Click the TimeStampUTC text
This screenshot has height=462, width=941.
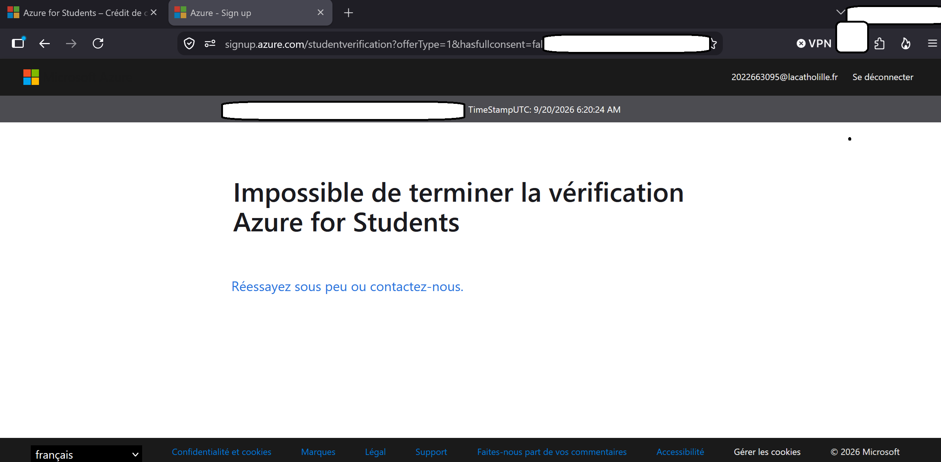click(x=544, y=110)
